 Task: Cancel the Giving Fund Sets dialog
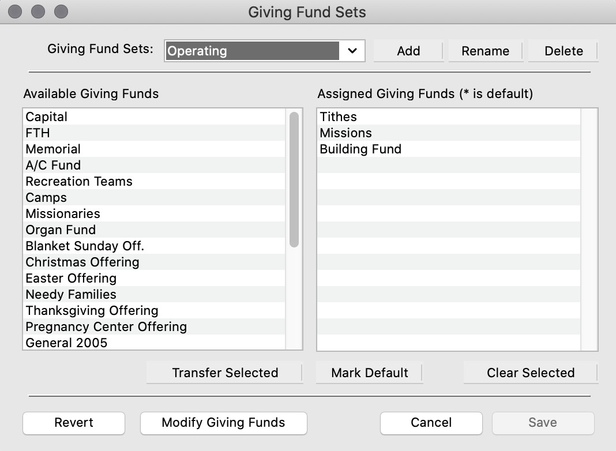coord(431,423)
